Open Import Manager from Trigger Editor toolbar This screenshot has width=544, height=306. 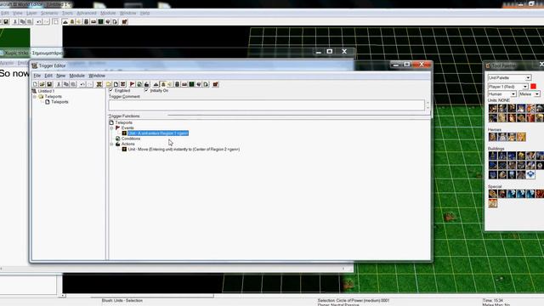coord(206,84)
